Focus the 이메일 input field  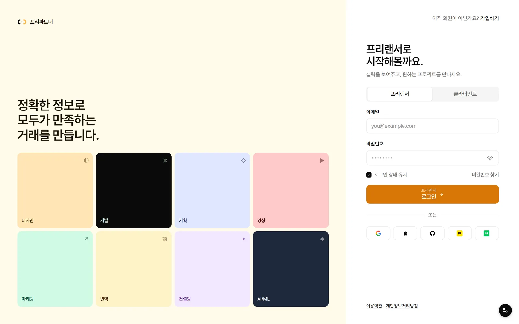tap(432, 126)
